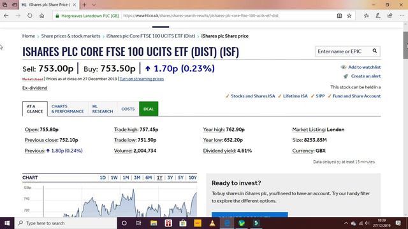This screenshot has width=408, height=229.
Task: Open the Windows Start menu
Action: pos(7,223)
